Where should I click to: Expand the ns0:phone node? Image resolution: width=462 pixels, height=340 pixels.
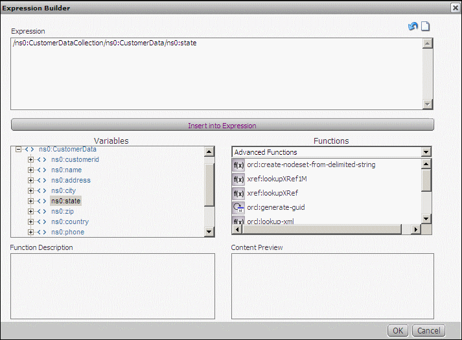point(30,232)
